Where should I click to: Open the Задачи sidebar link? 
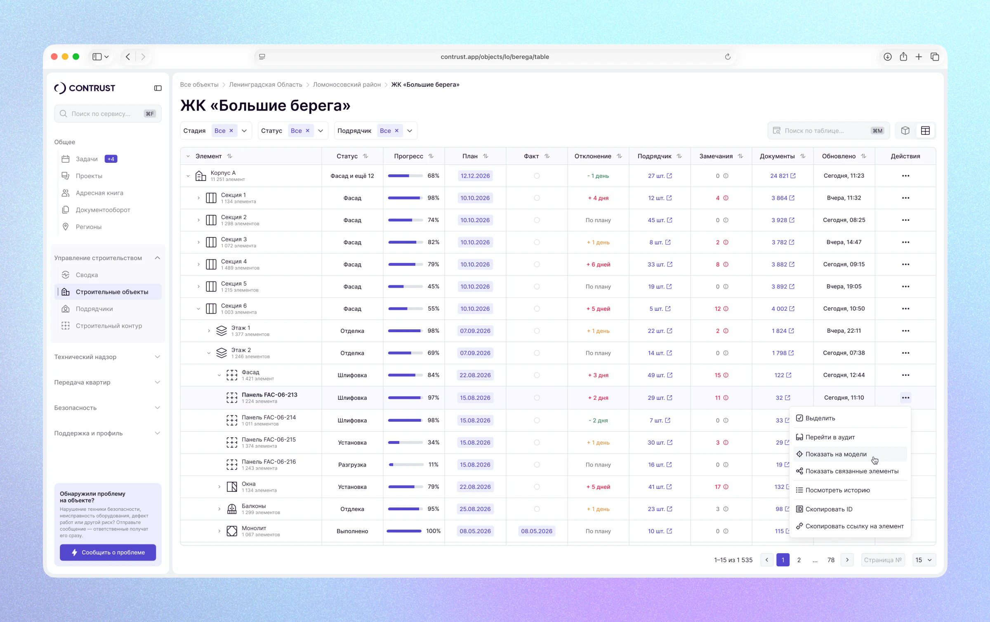pos(87,159)
